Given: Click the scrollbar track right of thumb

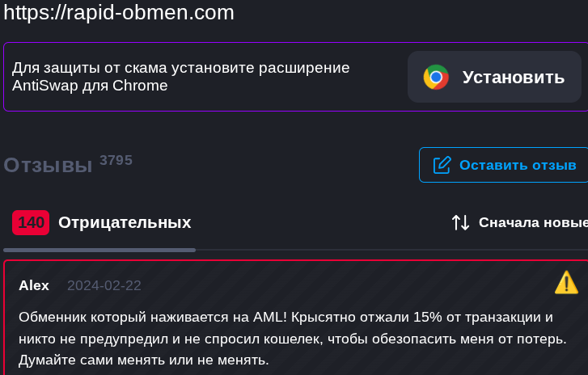Looking at the screenshot, I should pyautogui.click(x=388, y=250).
